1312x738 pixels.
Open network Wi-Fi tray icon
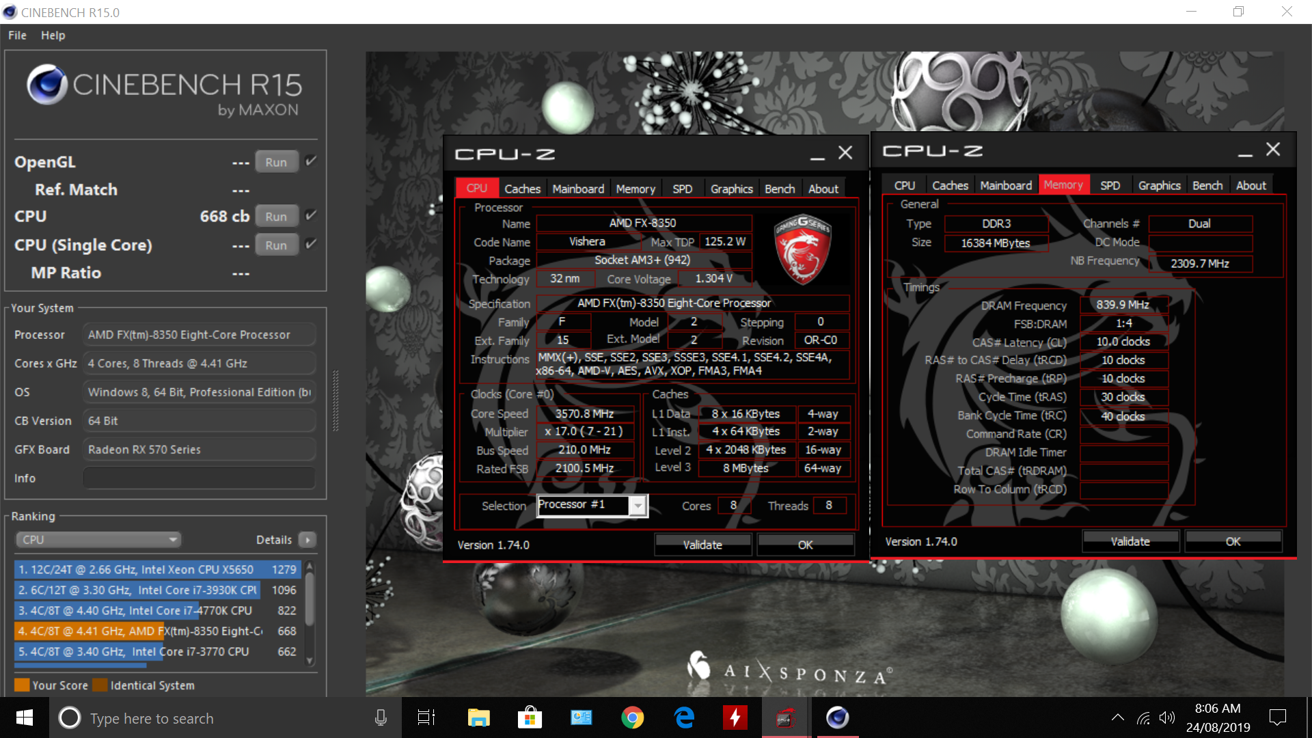[1143, 717]
